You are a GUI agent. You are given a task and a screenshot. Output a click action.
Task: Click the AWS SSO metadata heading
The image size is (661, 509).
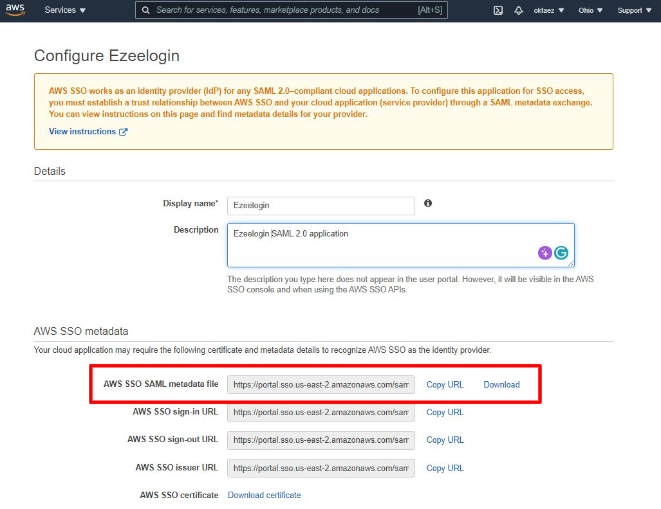point(81,331)
